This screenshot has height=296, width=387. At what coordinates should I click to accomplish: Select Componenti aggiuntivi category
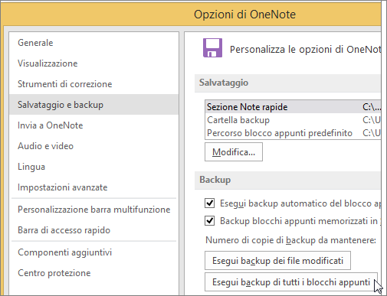[93, 252]
